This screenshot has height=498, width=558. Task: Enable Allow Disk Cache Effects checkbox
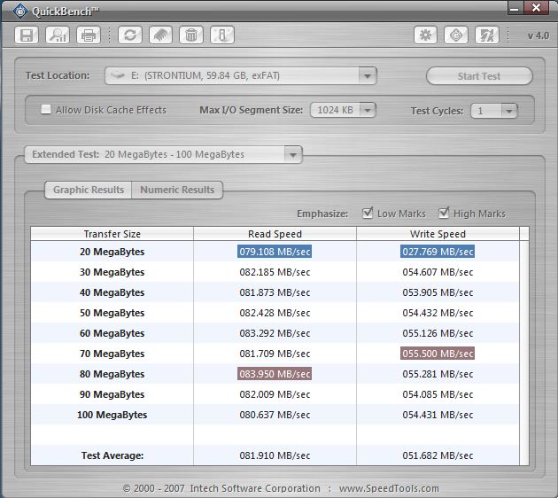pos(46,110)
